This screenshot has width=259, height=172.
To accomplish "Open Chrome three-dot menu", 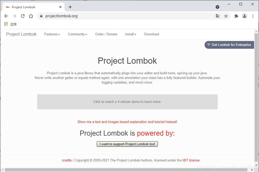I will pyautogui.click(x=253, y=16).
